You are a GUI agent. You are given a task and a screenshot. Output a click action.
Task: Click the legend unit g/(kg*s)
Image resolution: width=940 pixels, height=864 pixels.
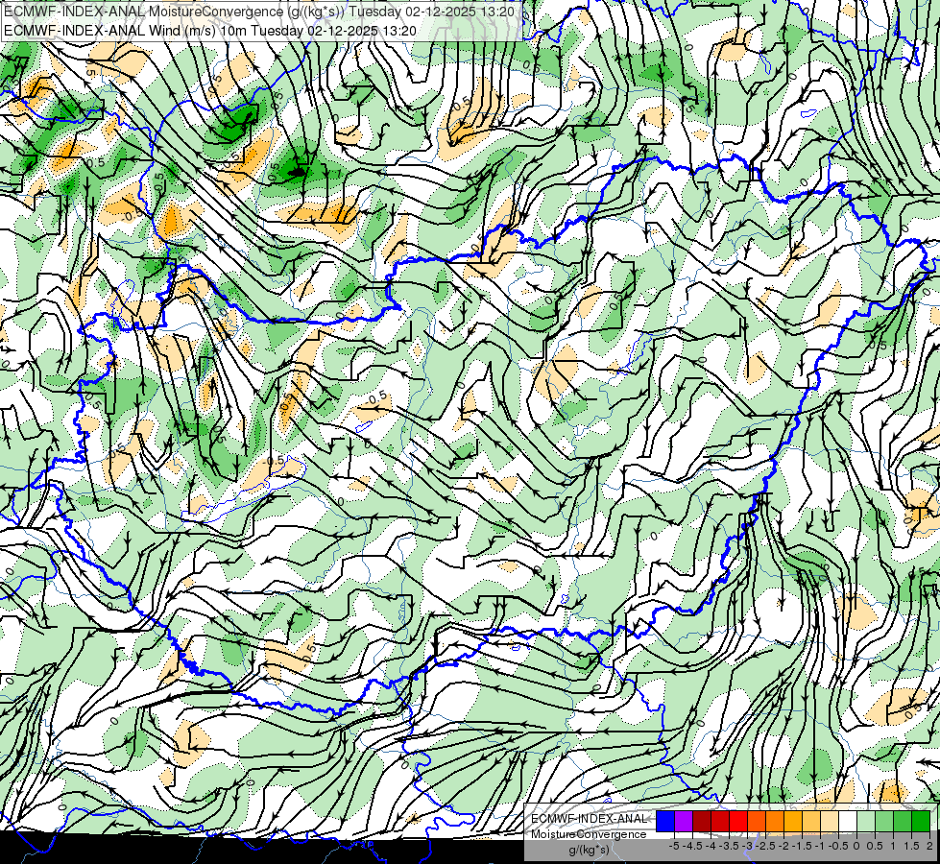tap(589, 851)
